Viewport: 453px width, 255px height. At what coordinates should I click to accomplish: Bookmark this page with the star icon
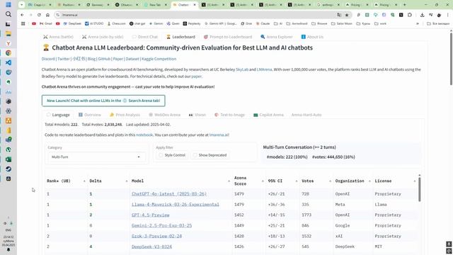[x=347, y=15]
